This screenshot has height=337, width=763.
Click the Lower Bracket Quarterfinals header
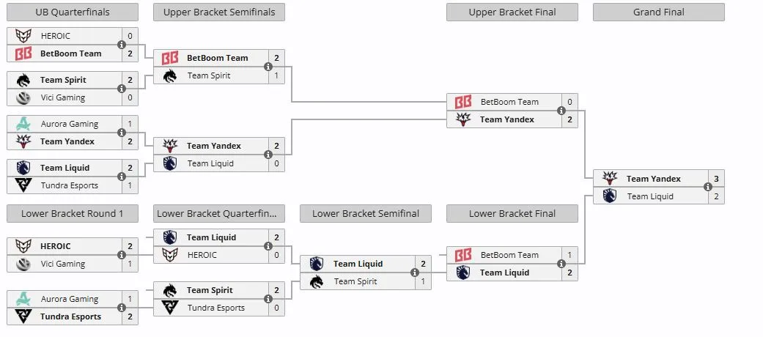click(219, 213)
